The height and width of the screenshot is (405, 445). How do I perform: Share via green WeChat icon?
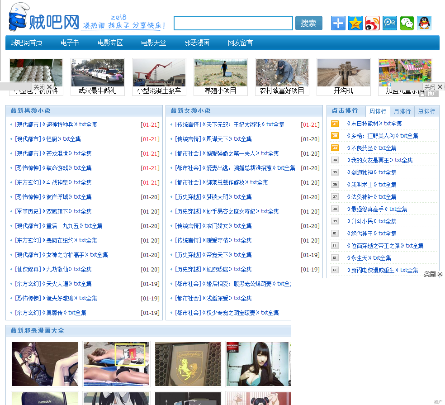(x=407, y=23)
